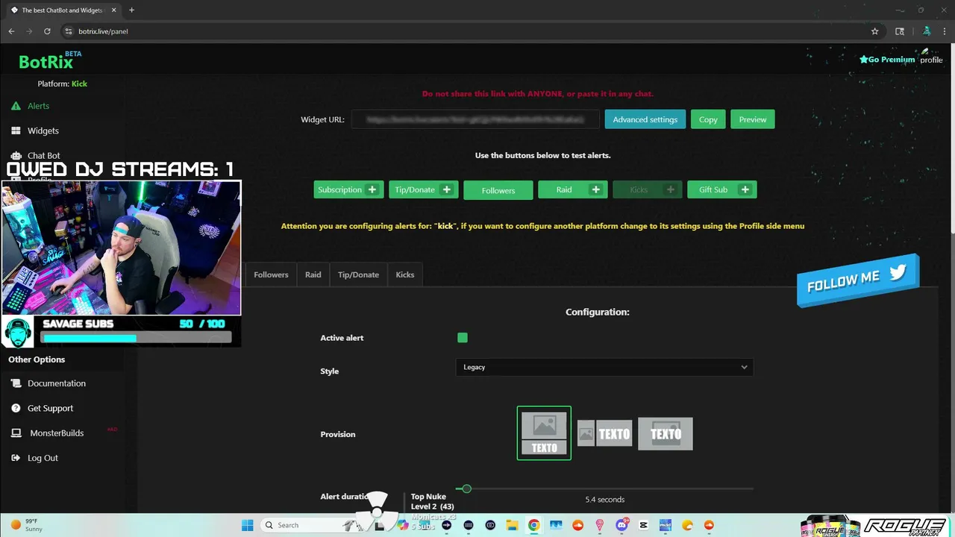Open a new browser tab with plus
This screenshot has width=955, height=537.
(x=132, y=10)
